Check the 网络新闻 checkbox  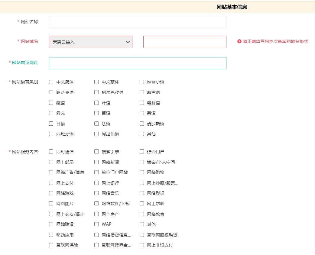[96, 162]
